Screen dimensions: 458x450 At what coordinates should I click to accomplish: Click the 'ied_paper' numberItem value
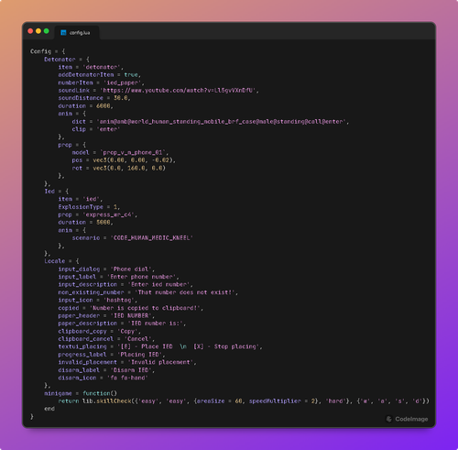(122, 82)
